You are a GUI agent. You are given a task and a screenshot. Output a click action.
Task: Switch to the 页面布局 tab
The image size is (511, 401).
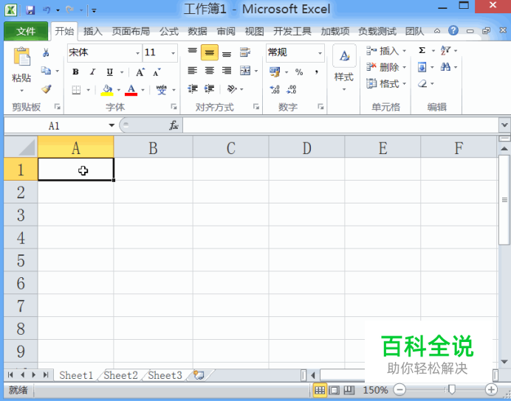(131, 31)
